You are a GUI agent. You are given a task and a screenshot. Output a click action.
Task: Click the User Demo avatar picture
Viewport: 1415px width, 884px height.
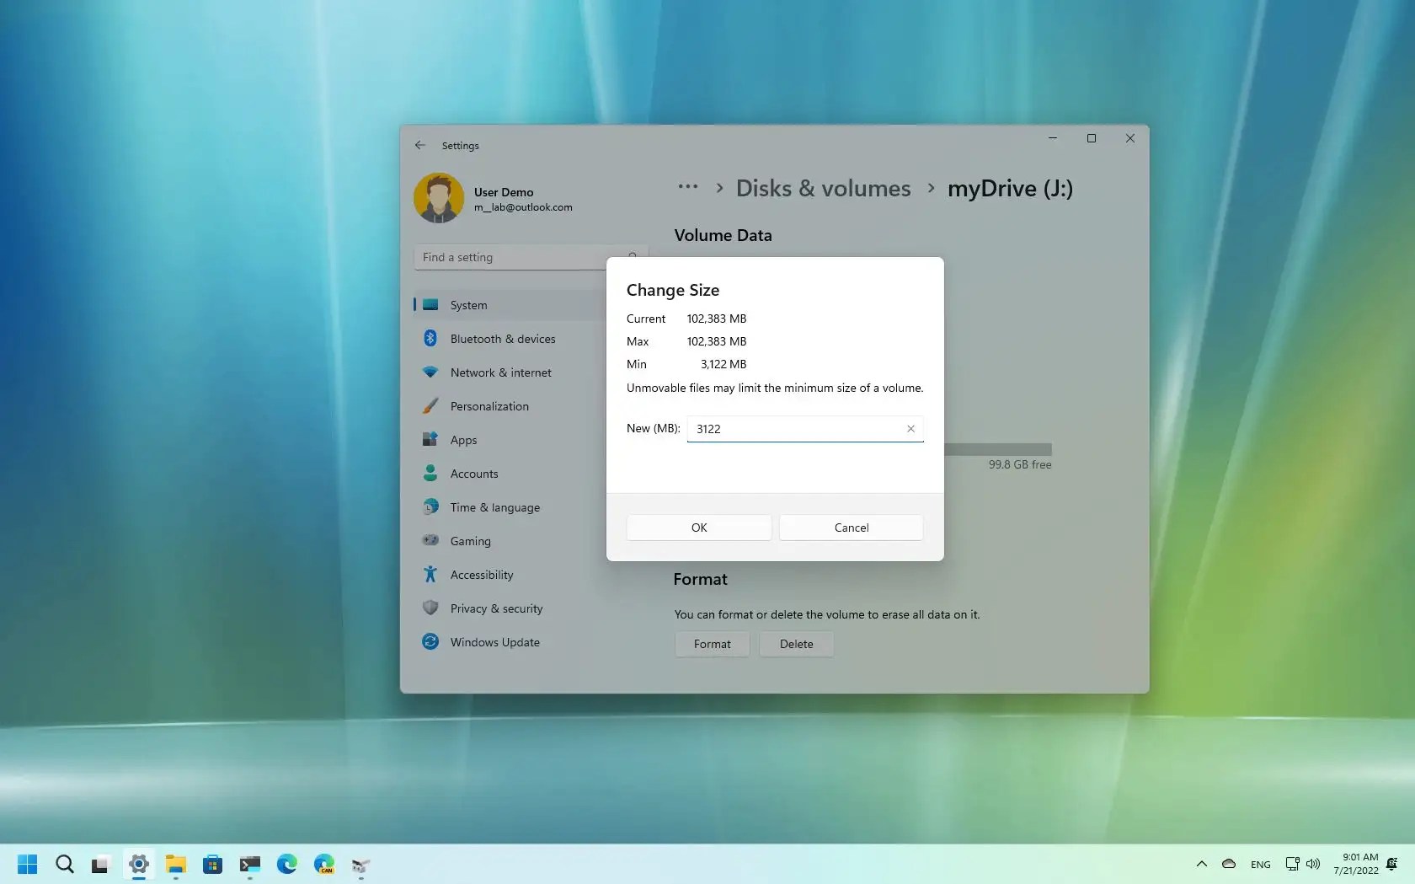pyautogui.click(x=438, y=196)
